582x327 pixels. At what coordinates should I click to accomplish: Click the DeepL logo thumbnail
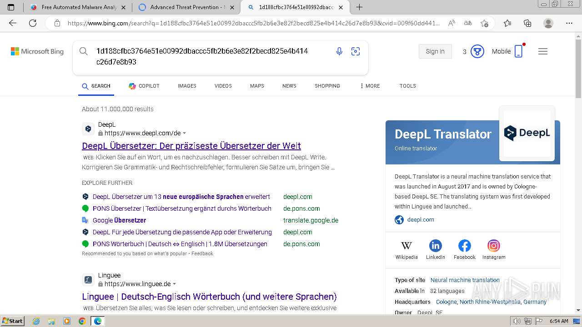point(527,134)
